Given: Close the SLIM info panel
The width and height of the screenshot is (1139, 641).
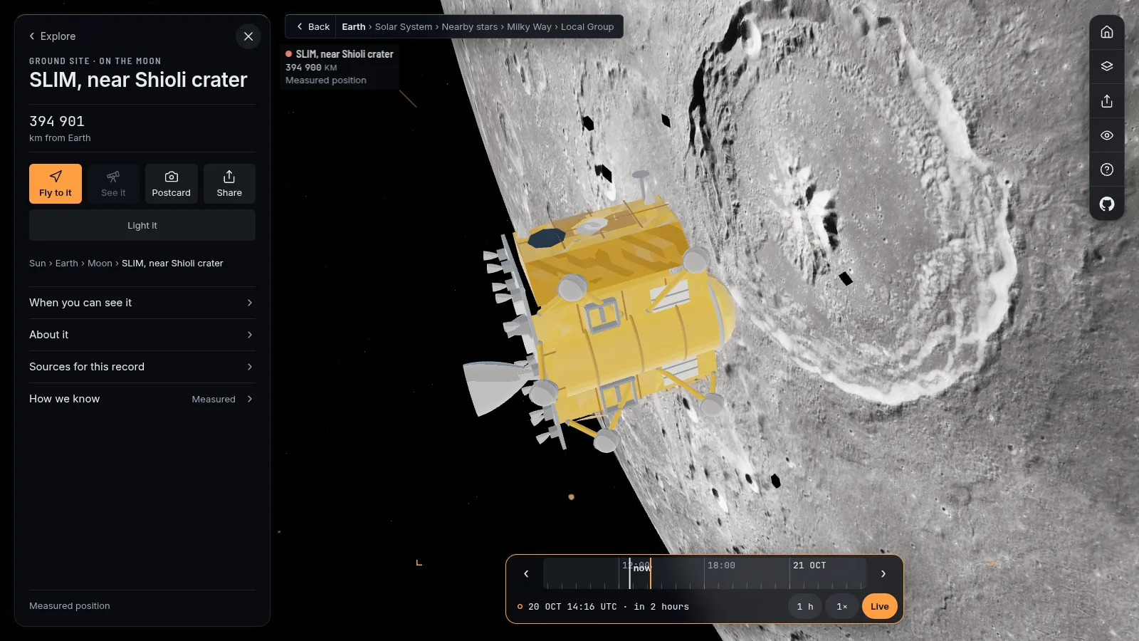Looking at the screenshot, I should (248, 36).
